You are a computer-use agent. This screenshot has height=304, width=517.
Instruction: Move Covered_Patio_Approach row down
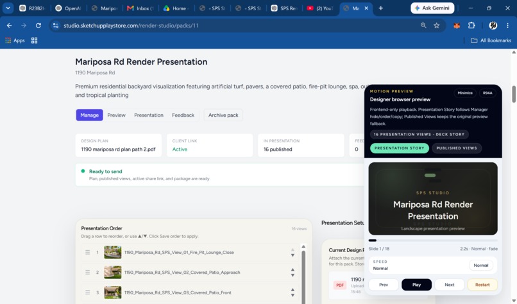[x=292, y=275]
